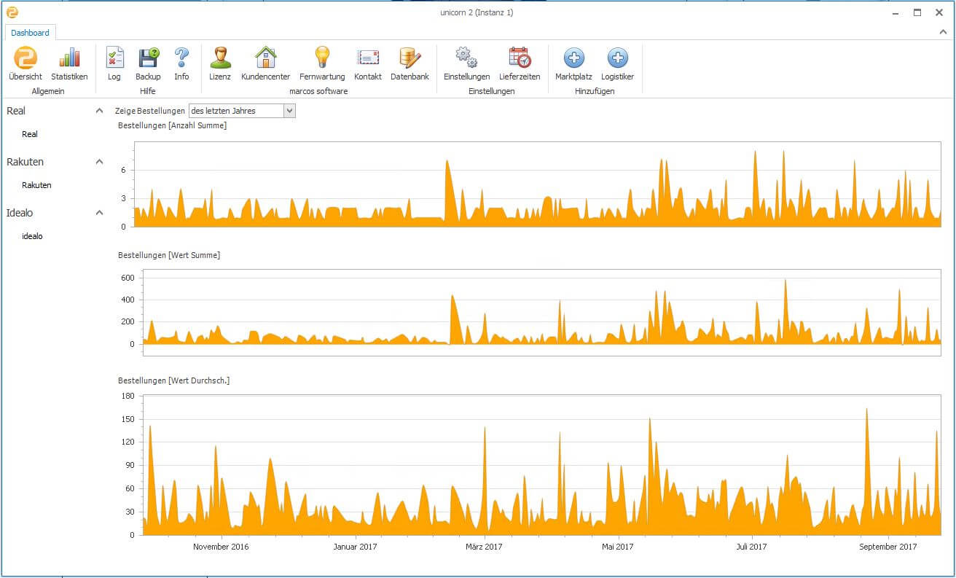The image size is (956, 578).
Task: Start a Backup
Action: click(x=148, y=62)
